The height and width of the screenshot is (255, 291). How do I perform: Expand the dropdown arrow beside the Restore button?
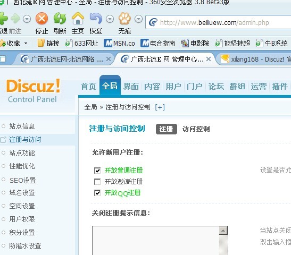coord(110,19)
